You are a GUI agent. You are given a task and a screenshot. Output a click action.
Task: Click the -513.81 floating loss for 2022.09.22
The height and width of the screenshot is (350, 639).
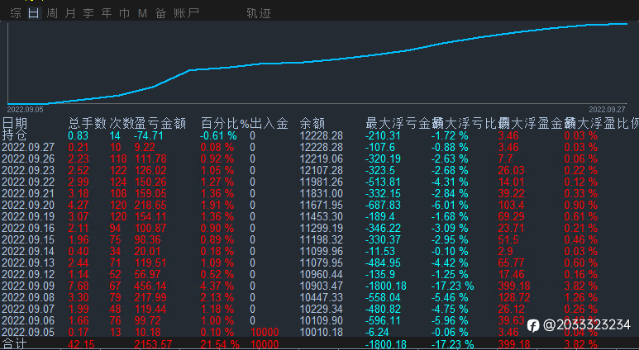point(383,182)
